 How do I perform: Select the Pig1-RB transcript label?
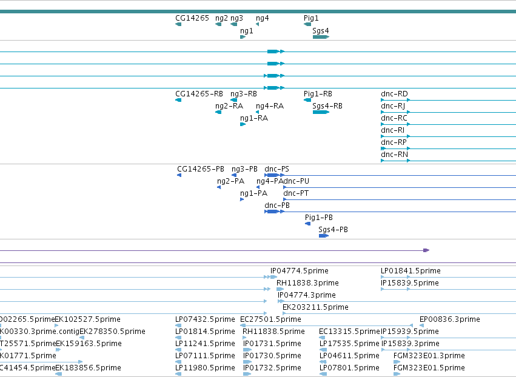[x=318, y=94]
